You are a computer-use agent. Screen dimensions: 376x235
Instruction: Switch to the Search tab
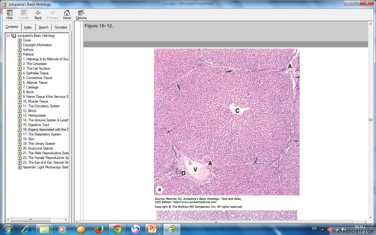coord(43,27)
